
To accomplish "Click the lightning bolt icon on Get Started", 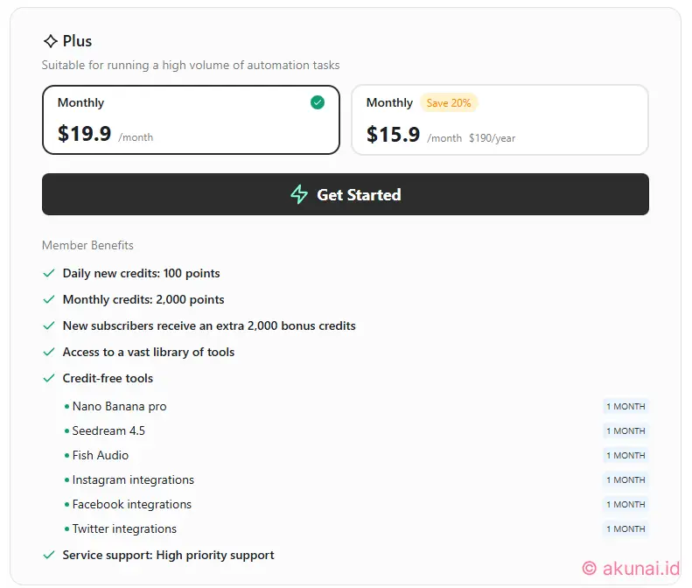I will (299, 194).
